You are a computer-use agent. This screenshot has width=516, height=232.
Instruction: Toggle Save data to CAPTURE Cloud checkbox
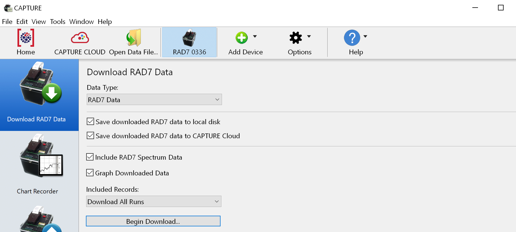(x=90, y=136)
